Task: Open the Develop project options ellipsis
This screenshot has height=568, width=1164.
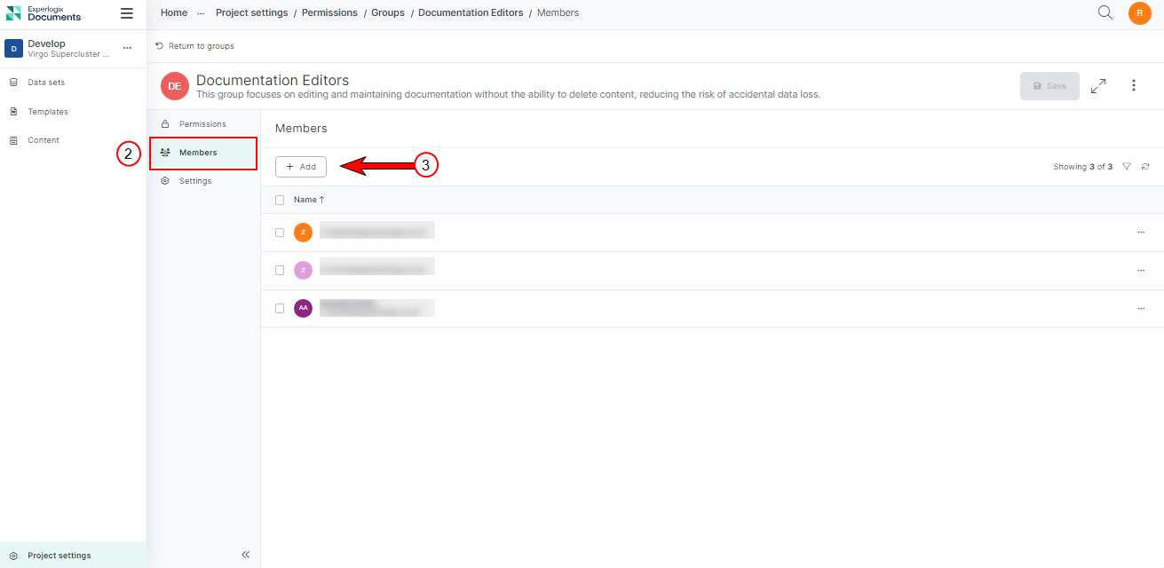Action: [x=127, y=48]
